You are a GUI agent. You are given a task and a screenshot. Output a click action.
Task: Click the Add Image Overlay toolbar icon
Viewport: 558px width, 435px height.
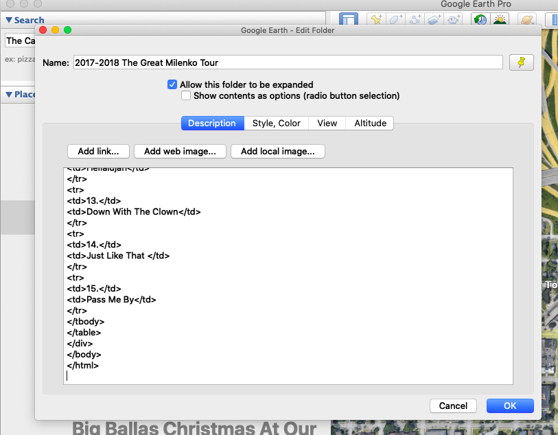434,19
